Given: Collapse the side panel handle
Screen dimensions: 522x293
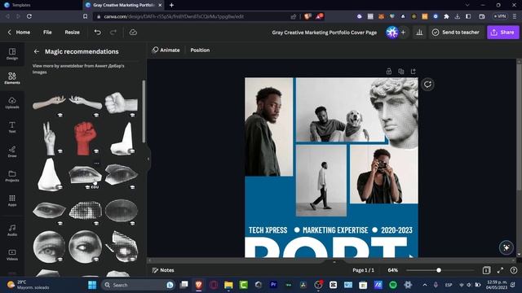Looking at the screenshot, I should click(x=148, y=159).
